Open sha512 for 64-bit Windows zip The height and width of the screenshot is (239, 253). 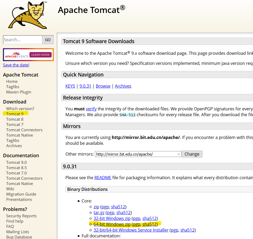[150, 224]
